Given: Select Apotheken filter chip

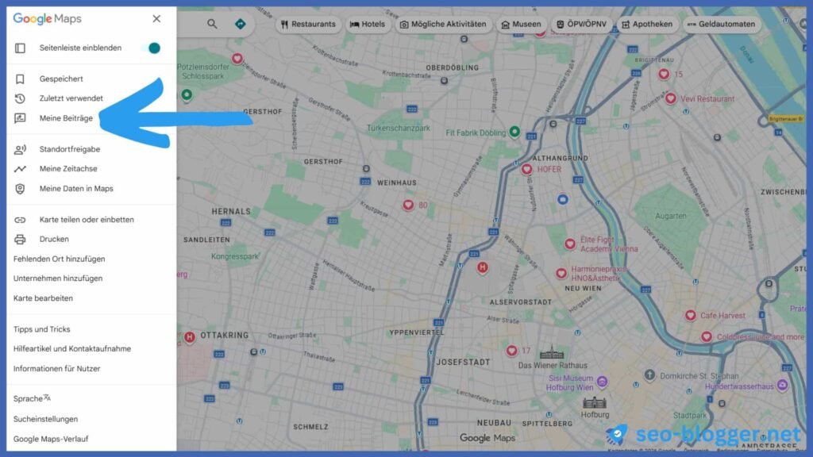Looking at the screenshot, I should click(x=647, y=25).
